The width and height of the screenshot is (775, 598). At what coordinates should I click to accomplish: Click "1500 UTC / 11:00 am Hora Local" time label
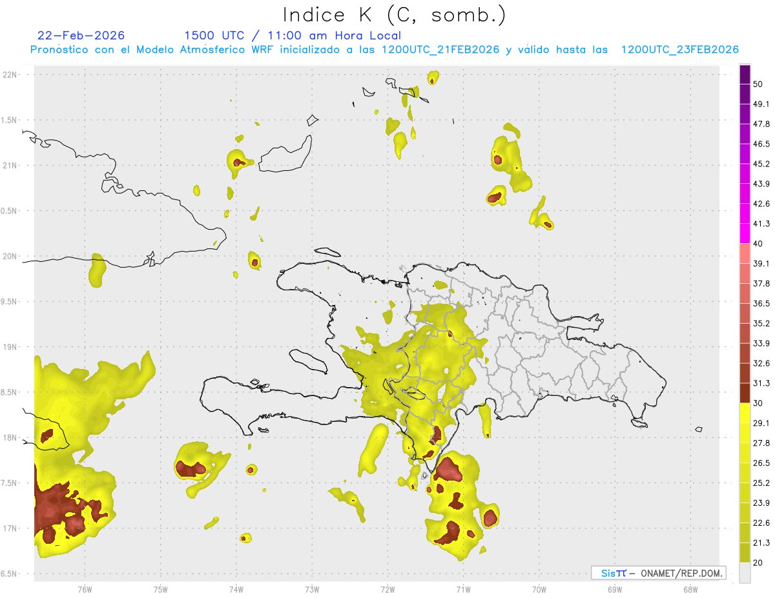click(x=293, y=35)
